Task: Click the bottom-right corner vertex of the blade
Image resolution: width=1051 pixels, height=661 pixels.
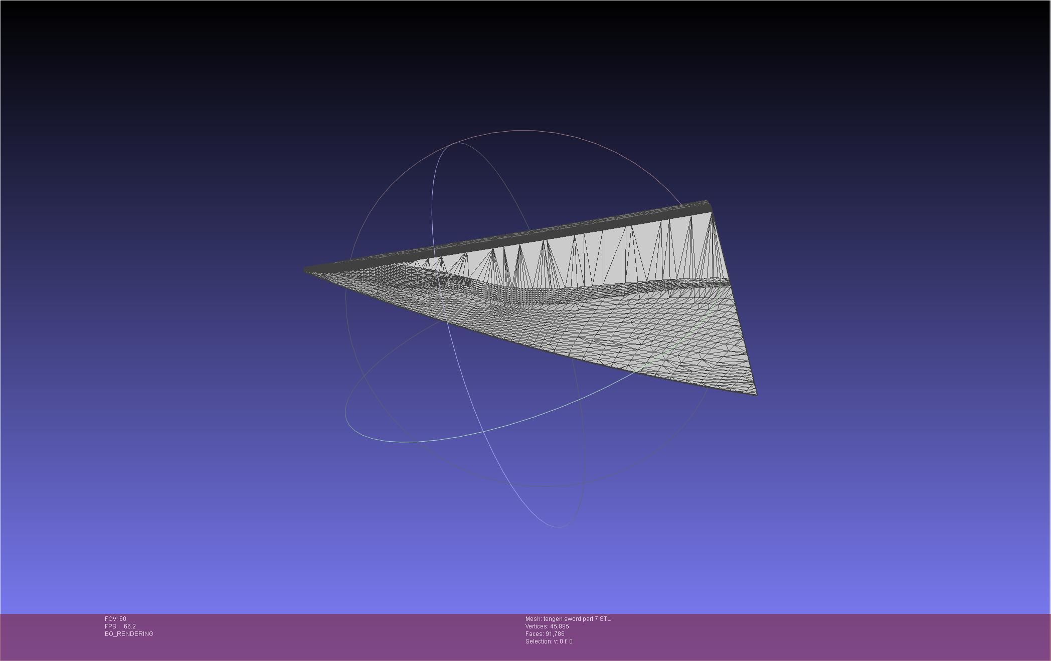Action: click(756, 394)
